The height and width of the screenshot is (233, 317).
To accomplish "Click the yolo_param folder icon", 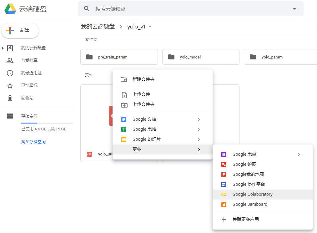I will (x=253, y=57).
